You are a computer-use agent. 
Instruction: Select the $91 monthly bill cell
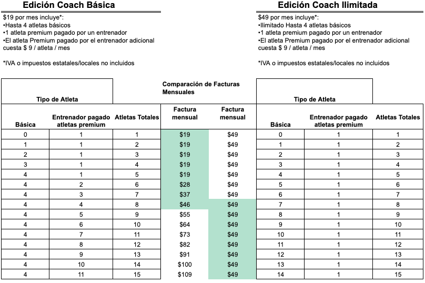pyautogui.click(x=185, y=254)
